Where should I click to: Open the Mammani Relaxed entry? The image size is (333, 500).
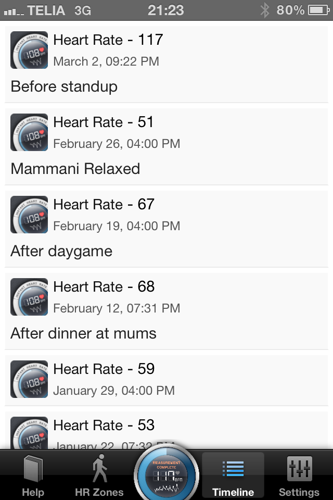click(166, 147)
